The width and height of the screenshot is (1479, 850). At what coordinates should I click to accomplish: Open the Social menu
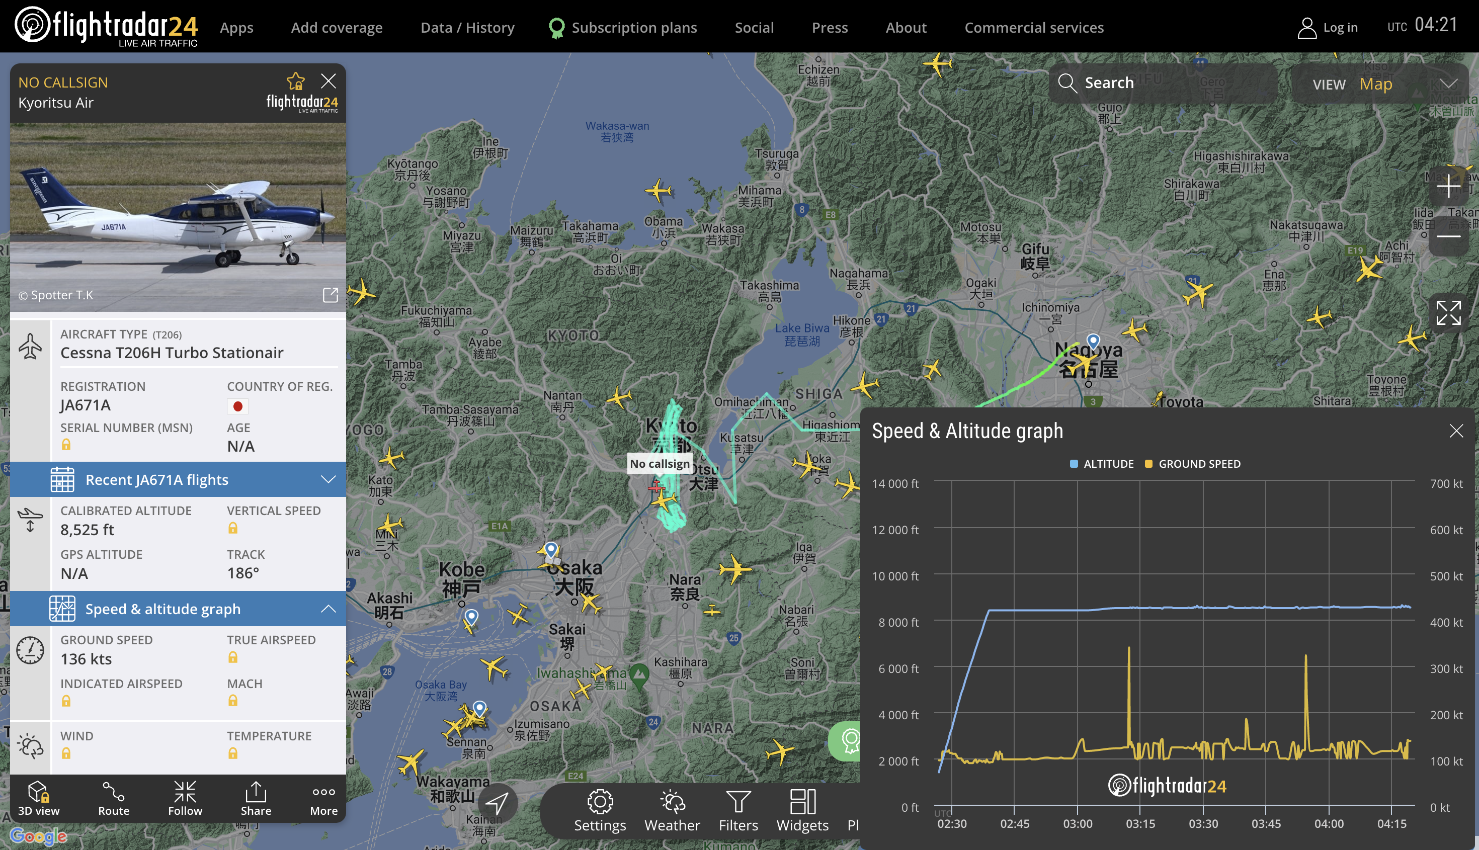tap(754, 28)
